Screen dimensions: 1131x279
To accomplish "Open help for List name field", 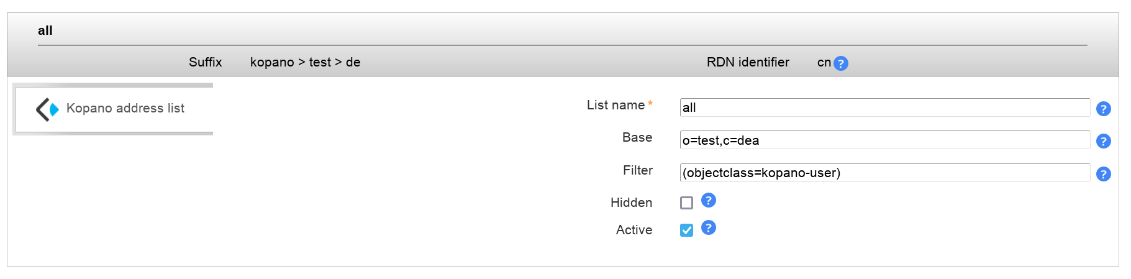I will pos(1103,109).
